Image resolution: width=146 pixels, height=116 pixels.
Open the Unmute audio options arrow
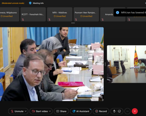26,111
